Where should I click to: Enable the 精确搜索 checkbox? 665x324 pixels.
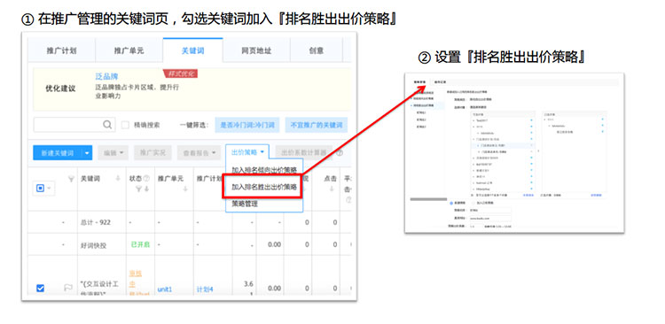coord(125,125)
